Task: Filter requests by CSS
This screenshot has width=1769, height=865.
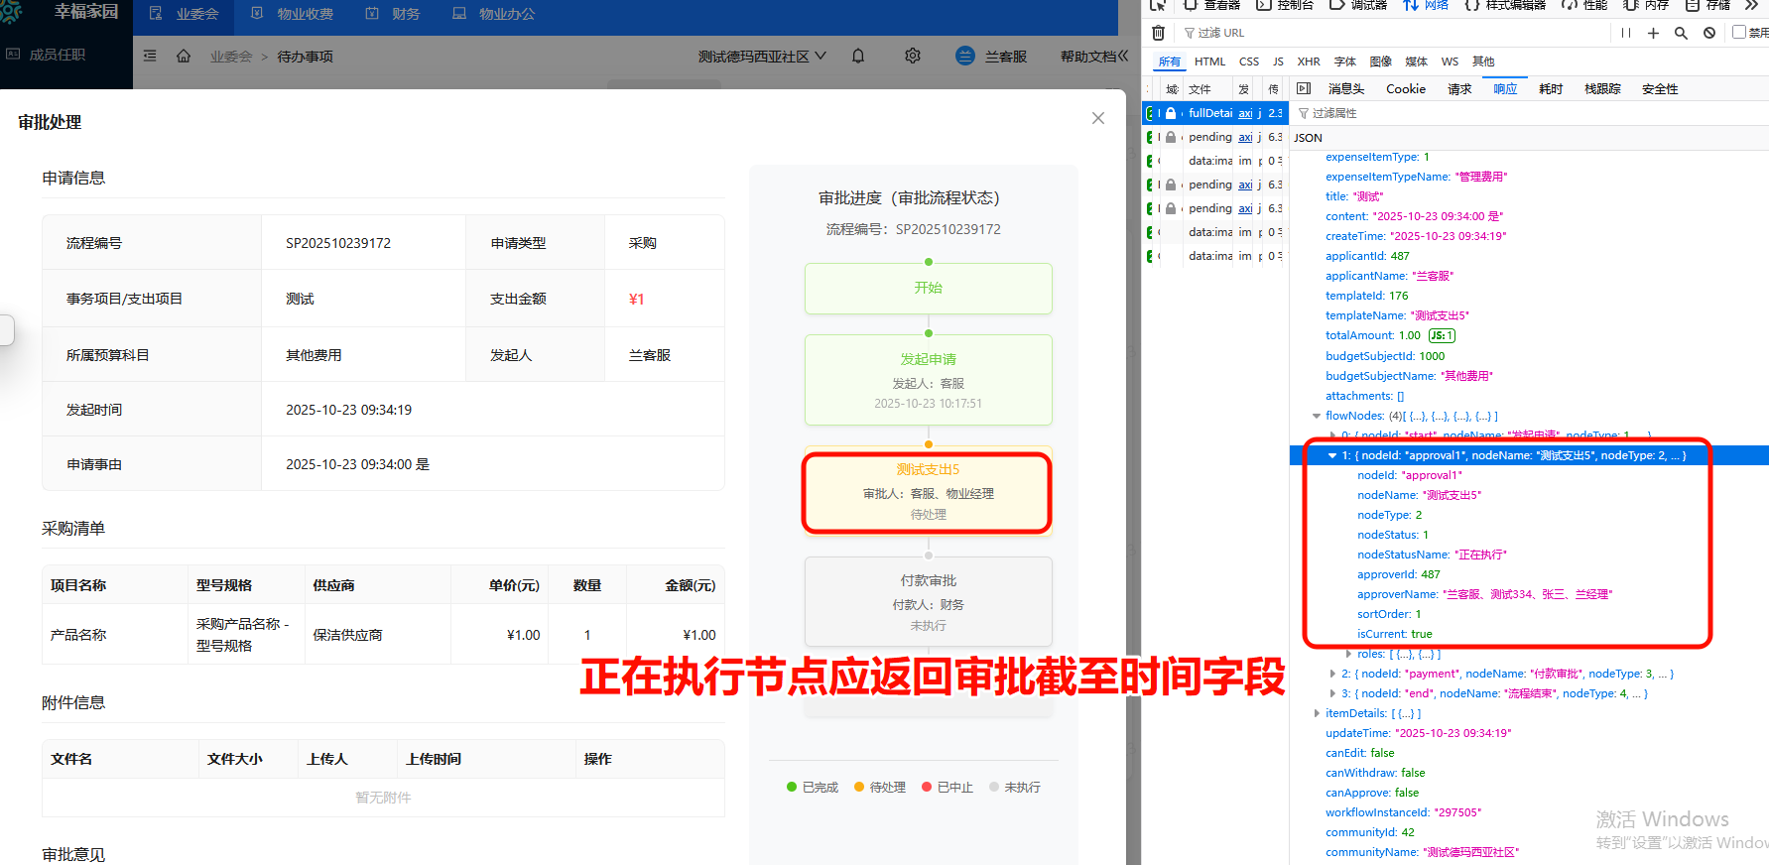Action: (x=1249, y=62)
